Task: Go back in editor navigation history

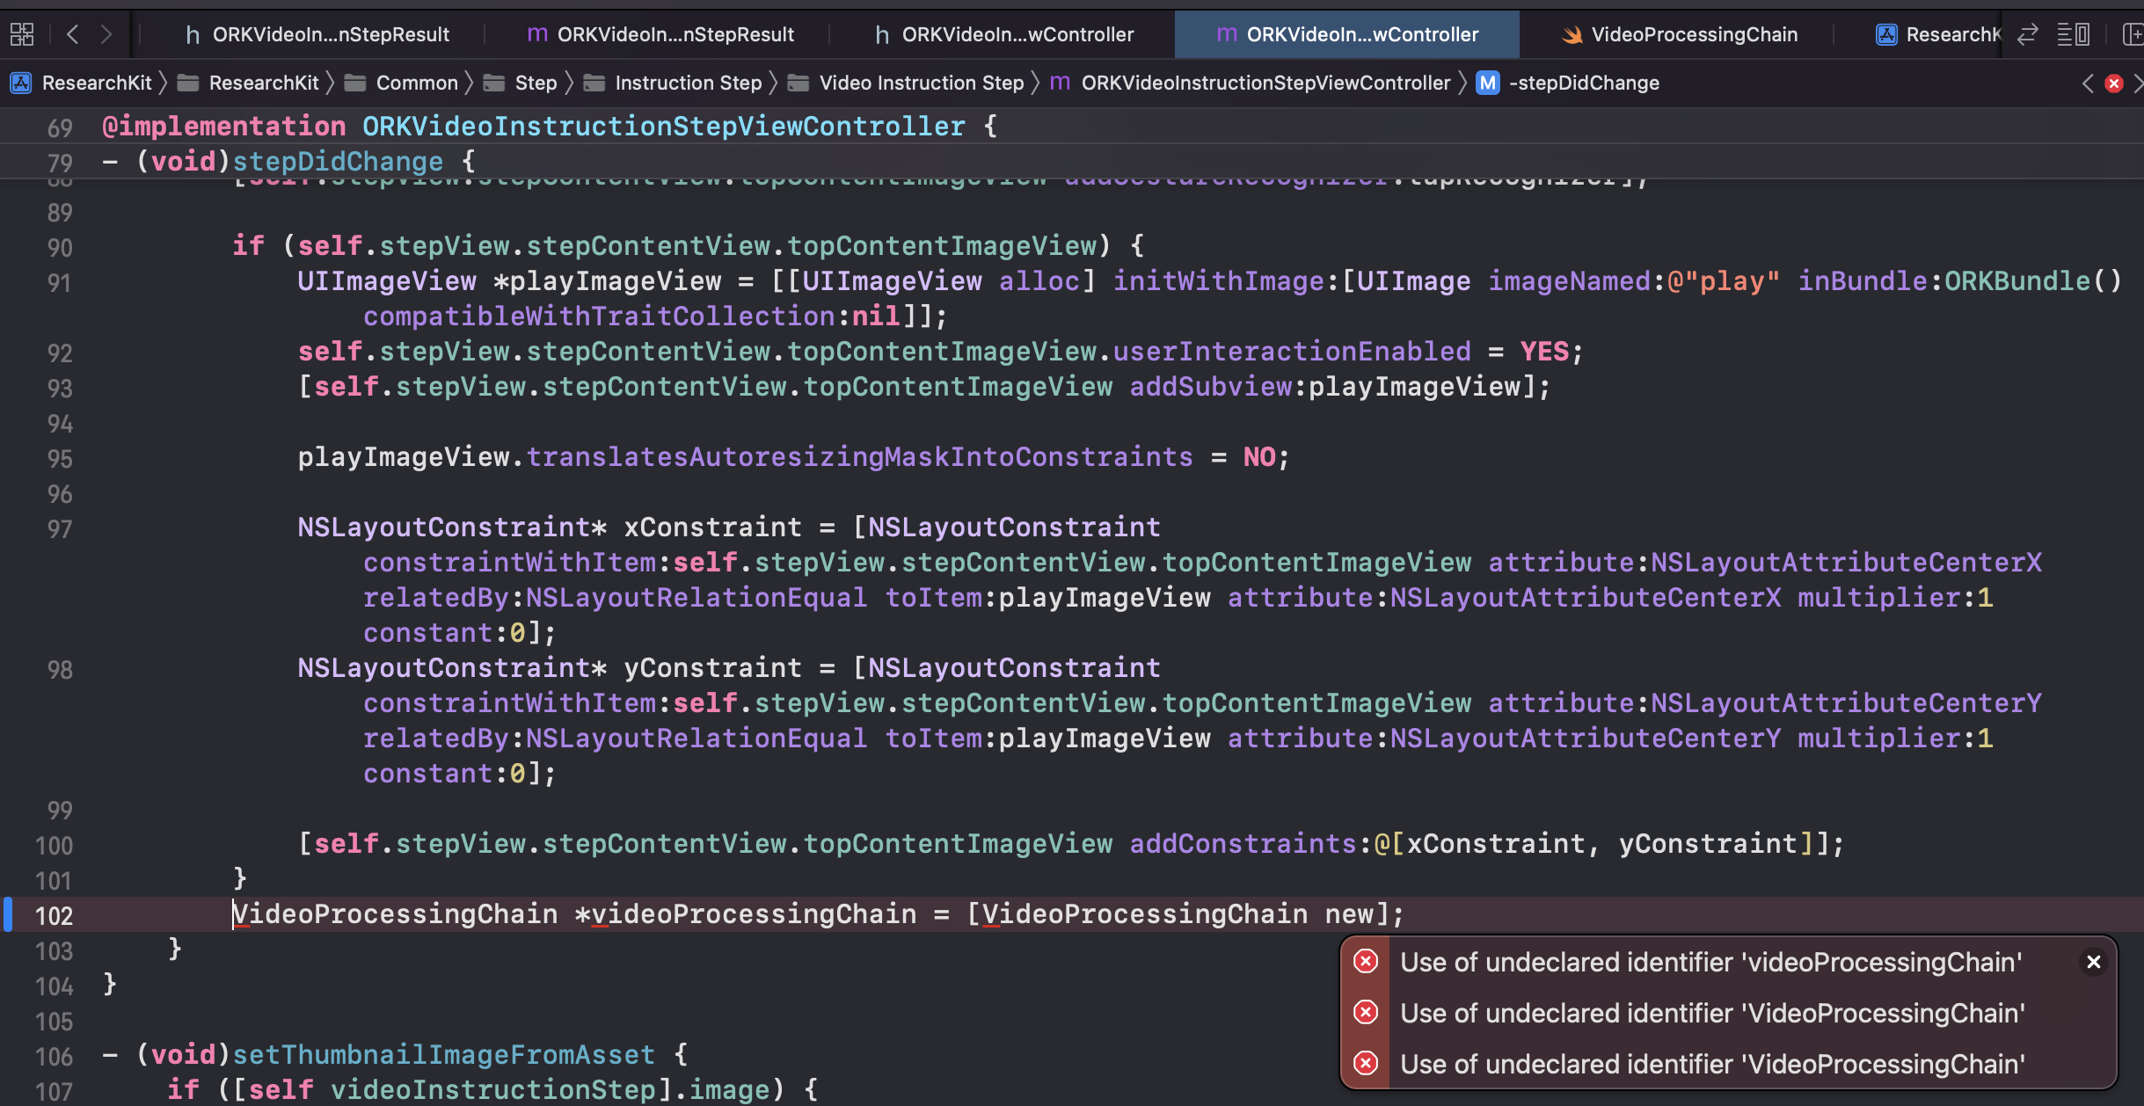Action: coord(73,34)
